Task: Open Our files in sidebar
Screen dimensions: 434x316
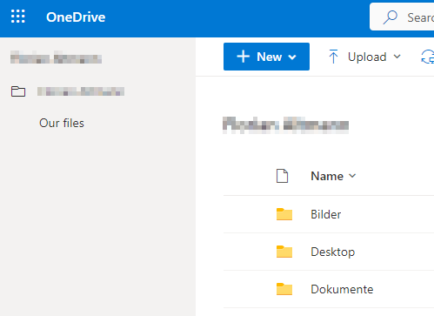Action: (62, 123)
